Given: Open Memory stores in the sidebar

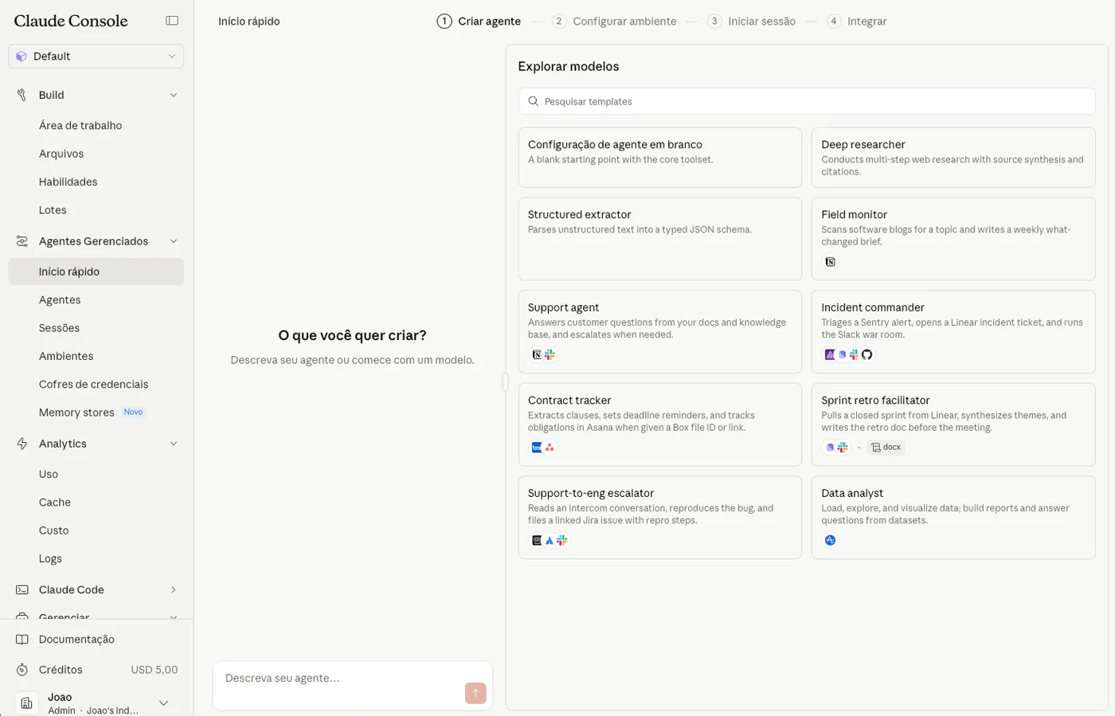Looking at the screenshot, I should 96,413.
